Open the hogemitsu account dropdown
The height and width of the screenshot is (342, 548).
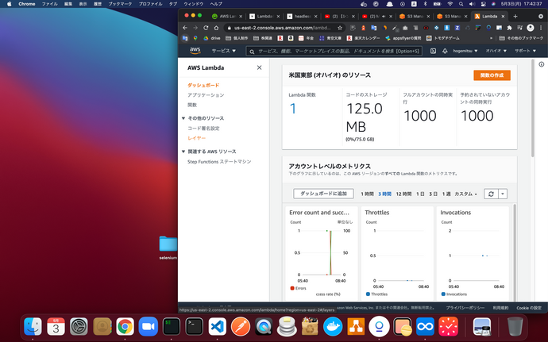465,51
